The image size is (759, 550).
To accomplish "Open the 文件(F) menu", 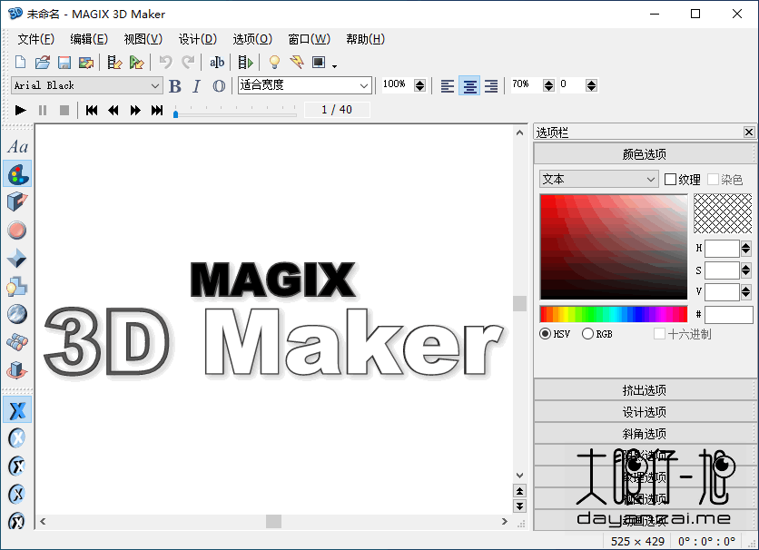I will [36, 39].
